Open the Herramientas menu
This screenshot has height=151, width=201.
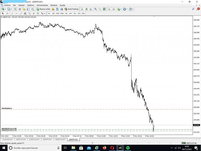(x=42, y=5)
